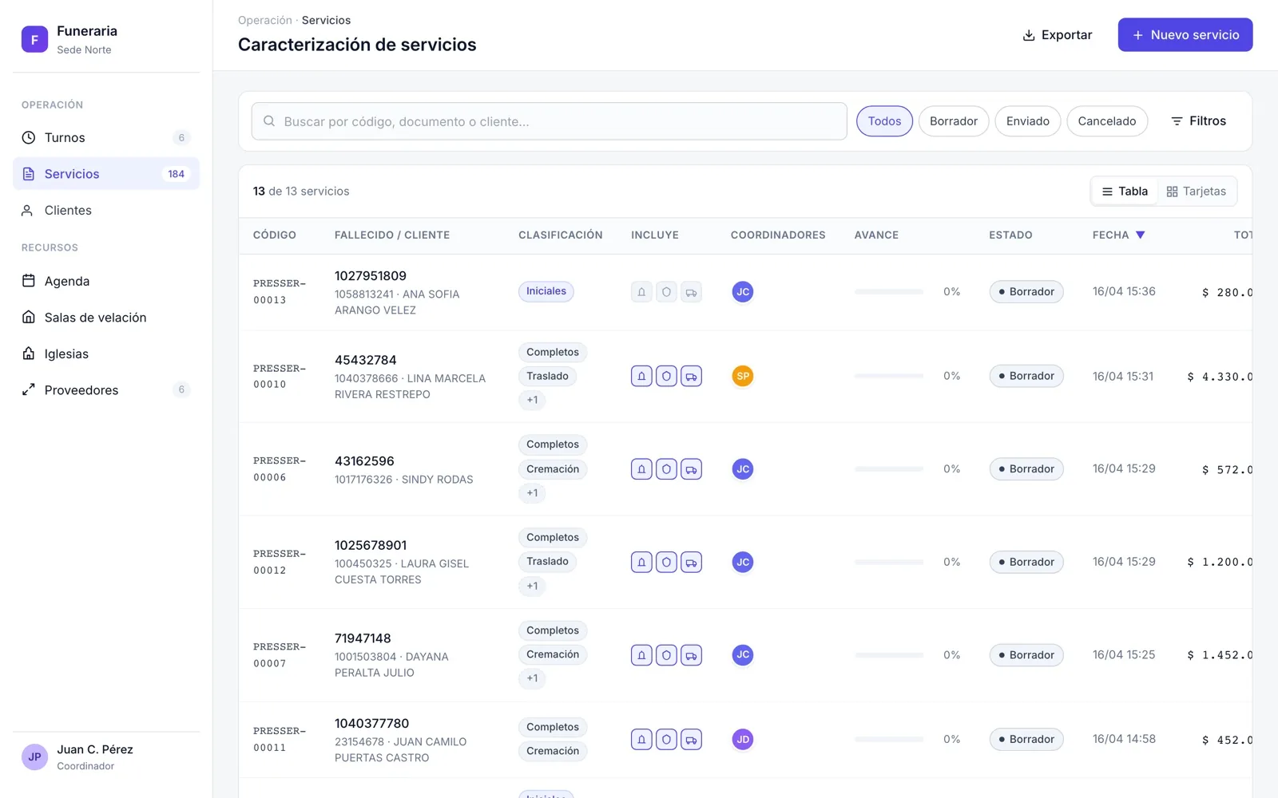Click truck icon in PRESSER-00010 row
Screen dimensions: 1278x798
[691, 376]
